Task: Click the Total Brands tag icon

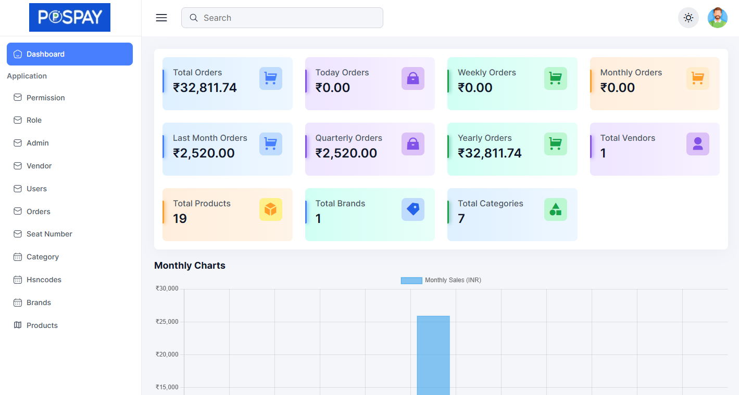Action: 412,209
